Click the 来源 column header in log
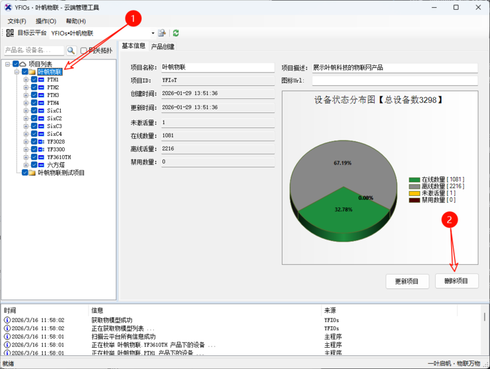The image size is (490, 369). click(x=389, y=310)
